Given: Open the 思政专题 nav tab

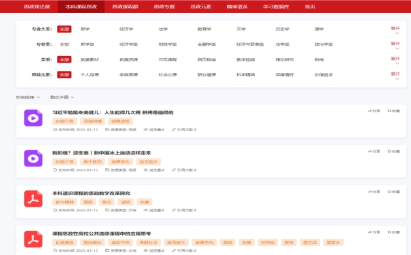Looking at the screenshot, I should 165,7.
